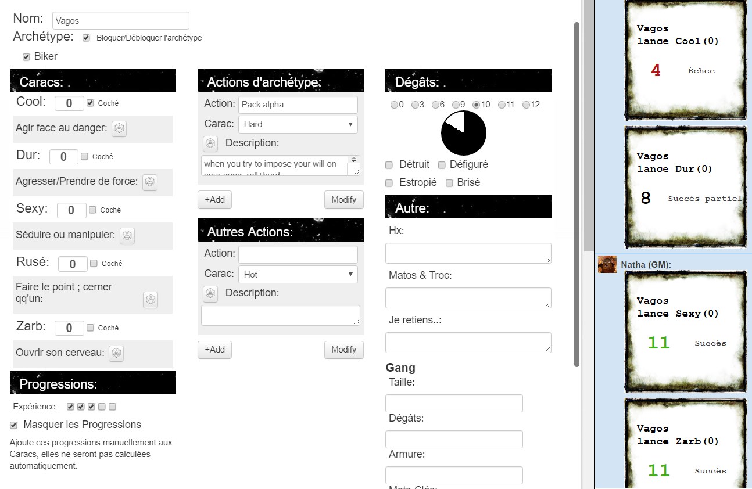
Task: Click the Gang Taille field
Action: [454, 404]
